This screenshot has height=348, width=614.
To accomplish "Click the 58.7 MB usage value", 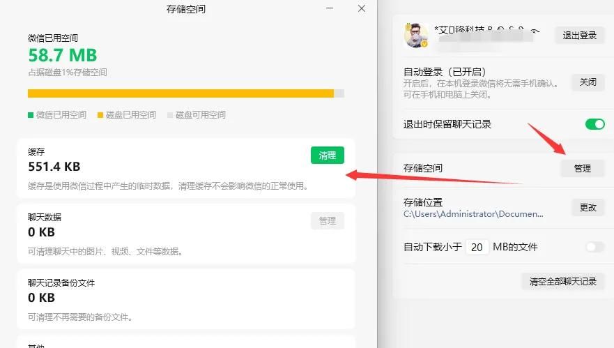I will click(x=62, y=55).
